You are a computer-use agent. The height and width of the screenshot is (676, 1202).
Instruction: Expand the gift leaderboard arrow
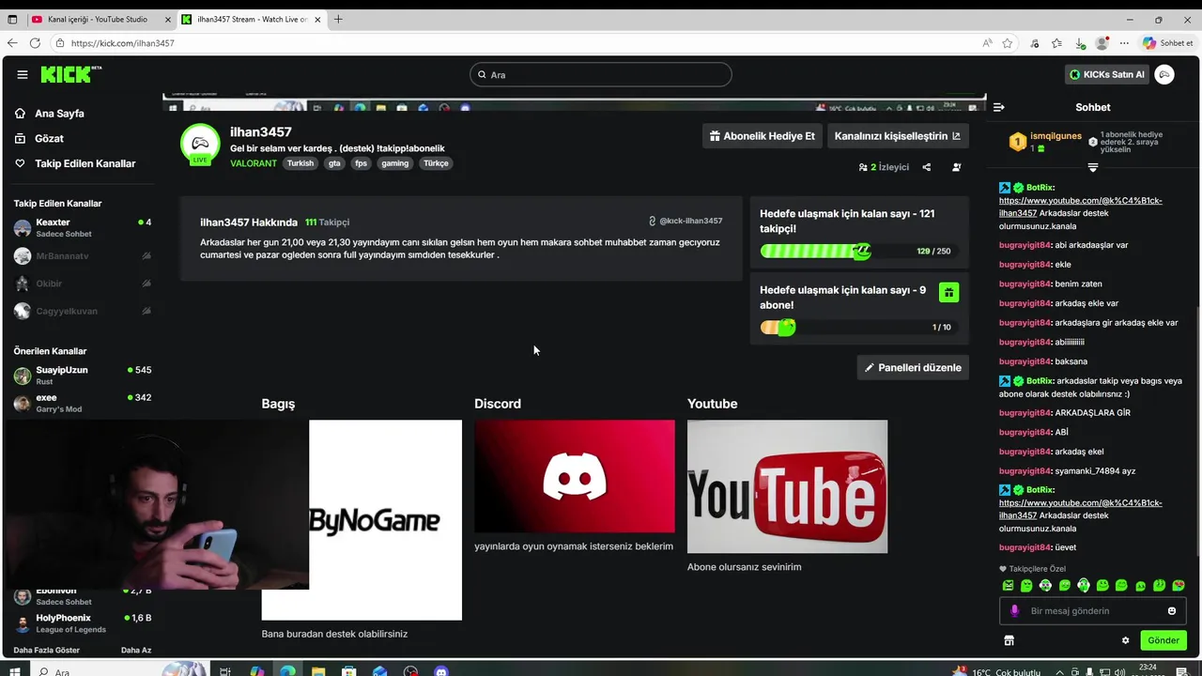click(1093, 168)
